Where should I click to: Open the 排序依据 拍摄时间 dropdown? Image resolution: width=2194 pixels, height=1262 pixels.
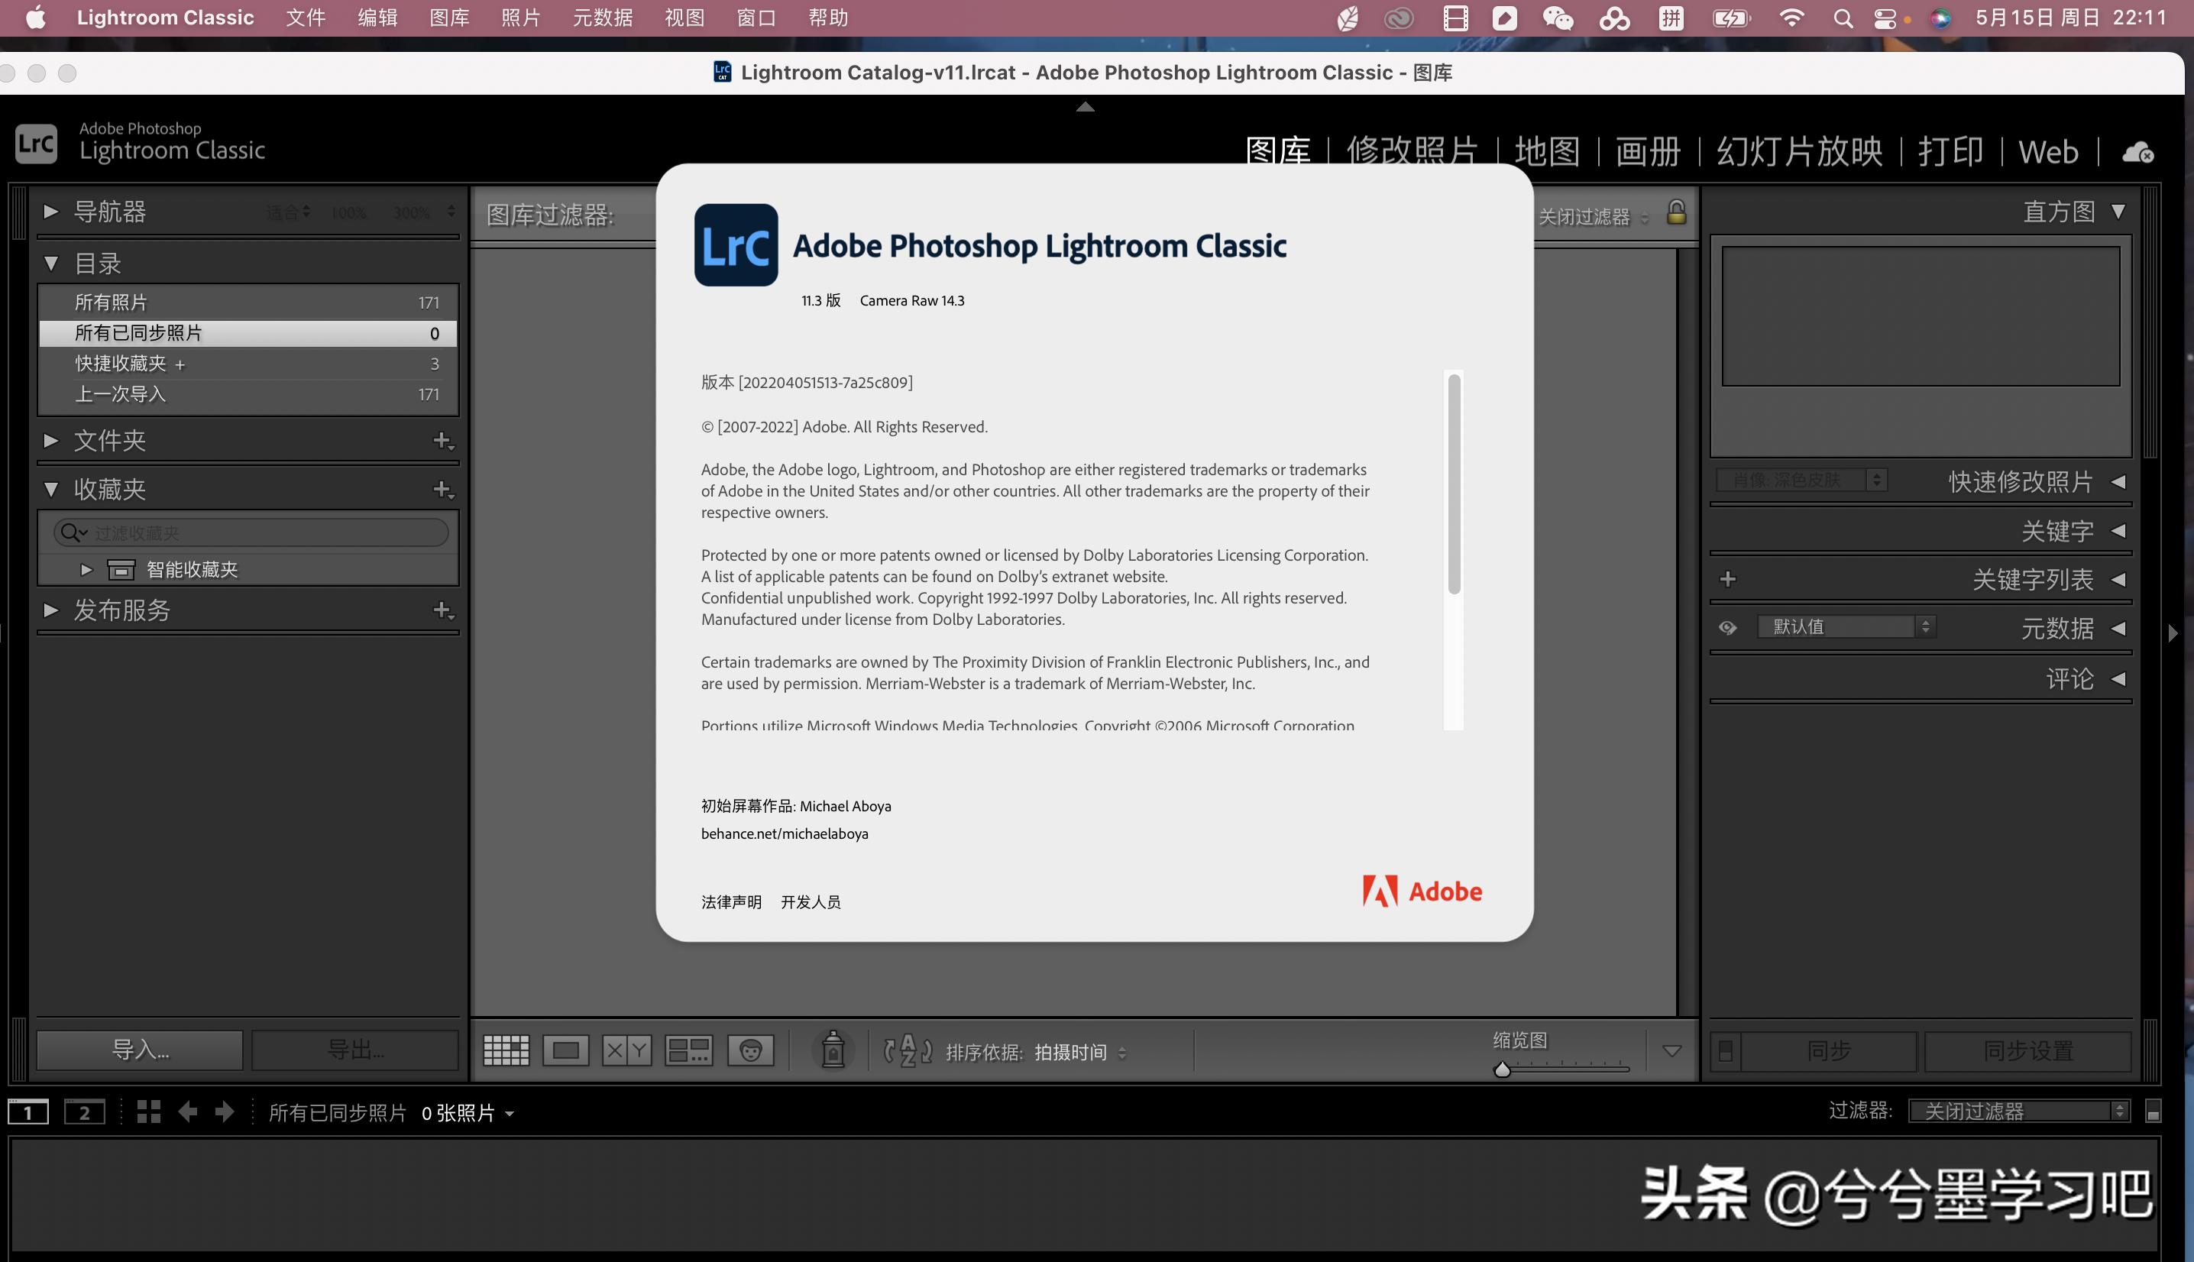click(1079, 1052)
